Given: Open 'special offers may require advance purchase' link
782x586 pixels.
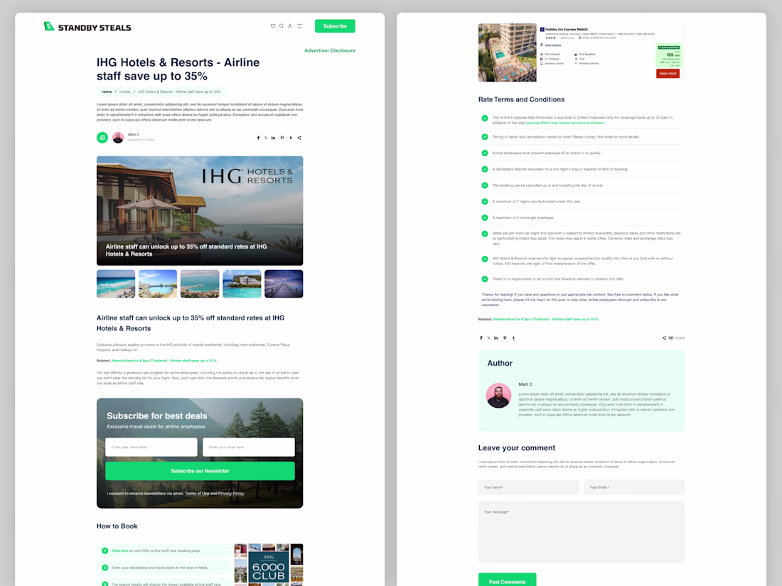Looking at the screenshot, I should 564,123.
